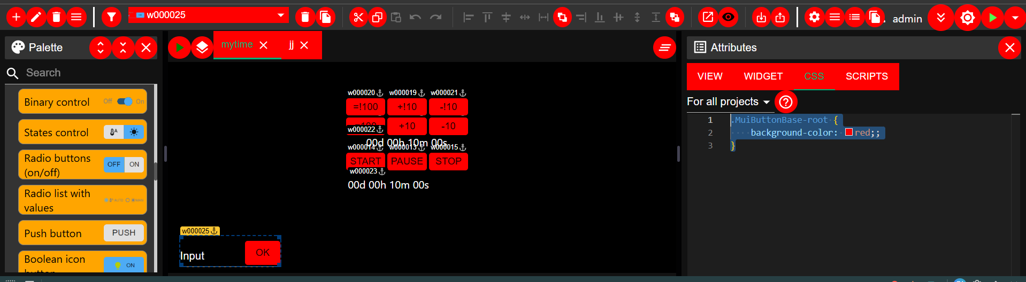The width and height of the screenshot is (1026, 282).
Task: Select the Binary control palette widget
Action: coord(82,101)
